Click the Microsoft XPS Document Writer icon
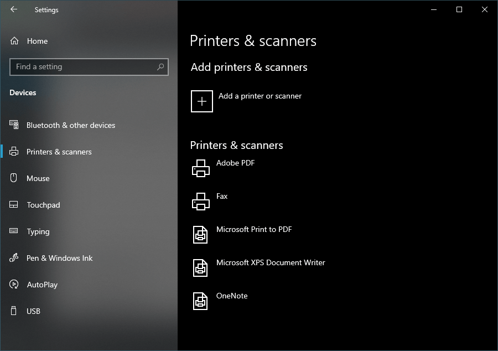Screen dimensions: 498x351 click(200, 268)
